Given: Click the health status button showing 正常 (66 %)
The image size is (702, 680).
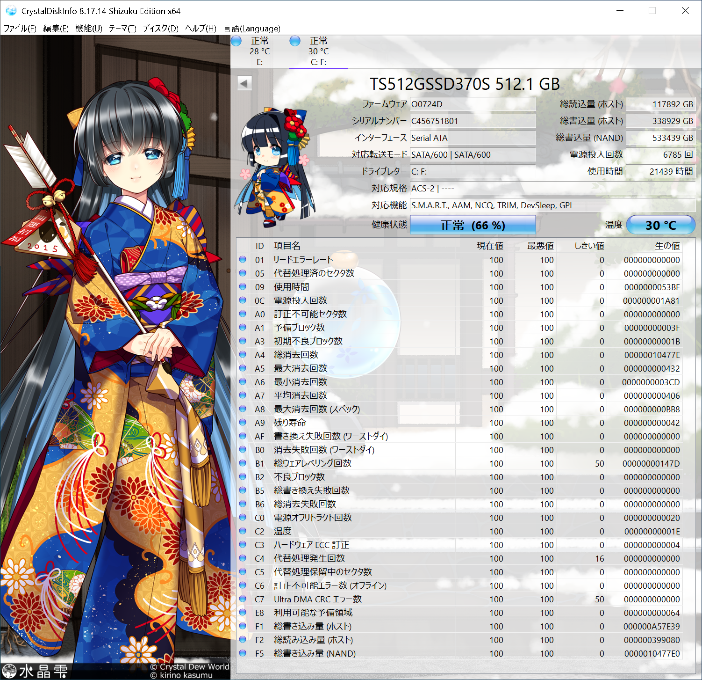Looking at the screenshot, I should coord(473,225).
